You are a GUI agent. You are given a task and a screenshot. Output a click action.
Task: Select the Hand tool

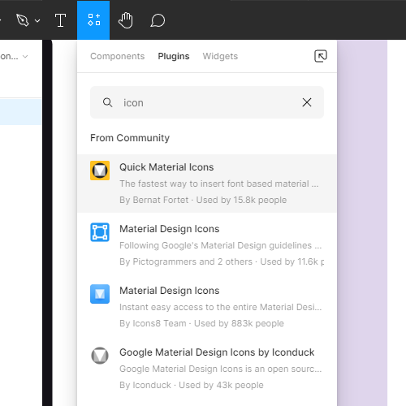coord(126,20)
